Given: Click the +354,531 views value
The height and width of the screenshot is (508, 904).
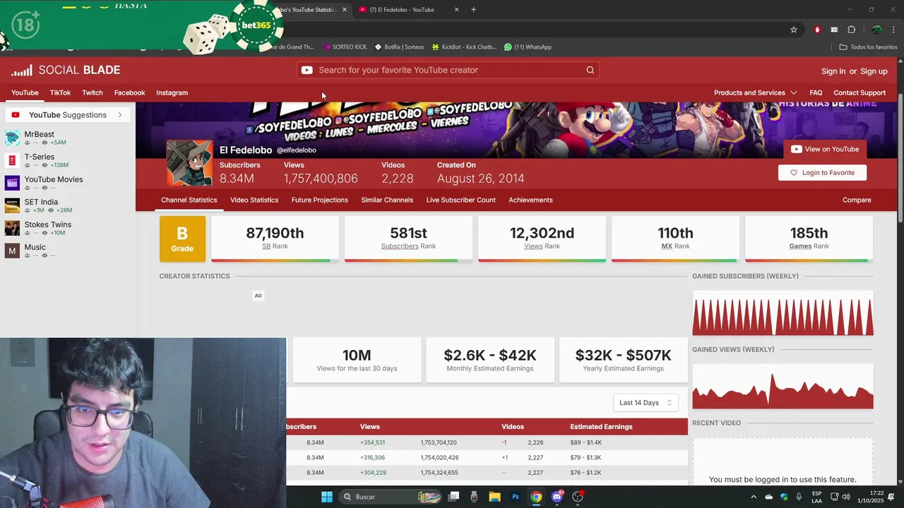Looking at the screenshot, I should tap(372, 442).
